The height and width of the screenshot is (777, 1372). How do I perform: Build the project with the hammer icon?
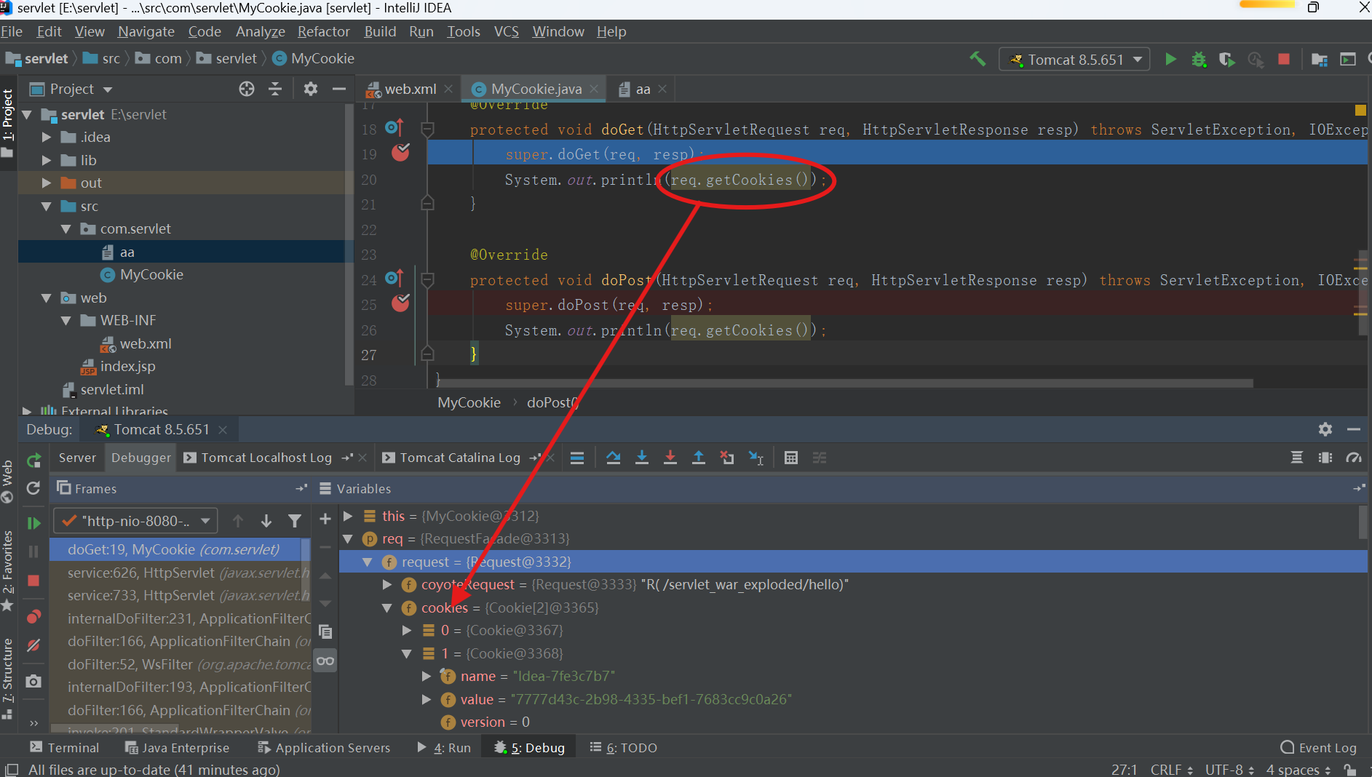click(x=978, y=59)
